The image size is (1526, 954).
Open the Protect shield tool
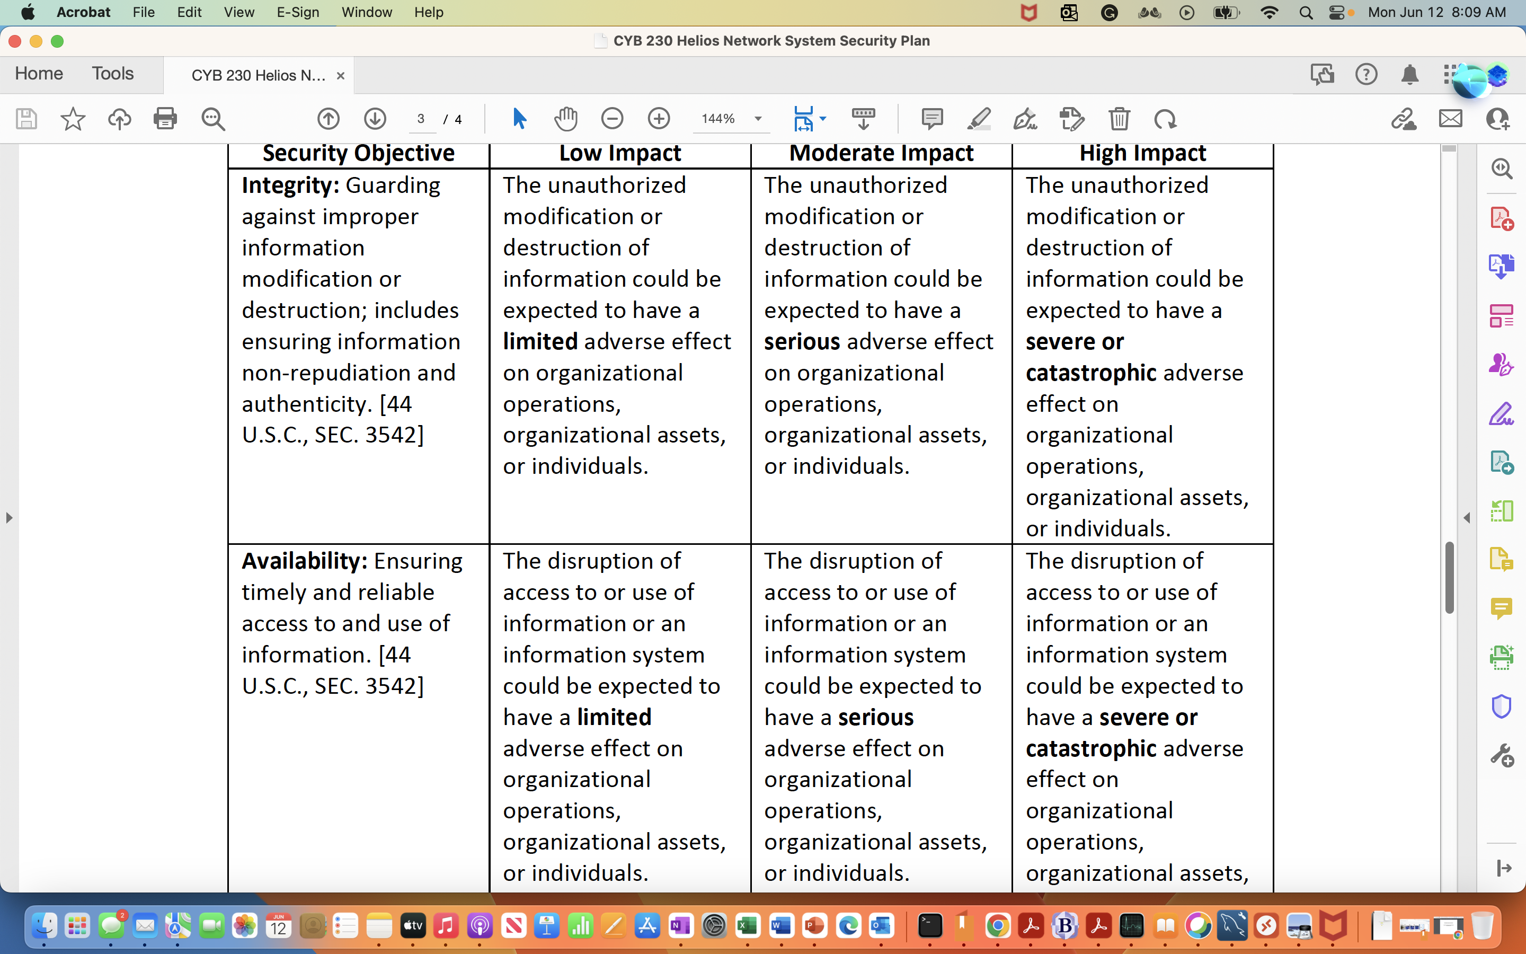click(x=1502, y=706)
